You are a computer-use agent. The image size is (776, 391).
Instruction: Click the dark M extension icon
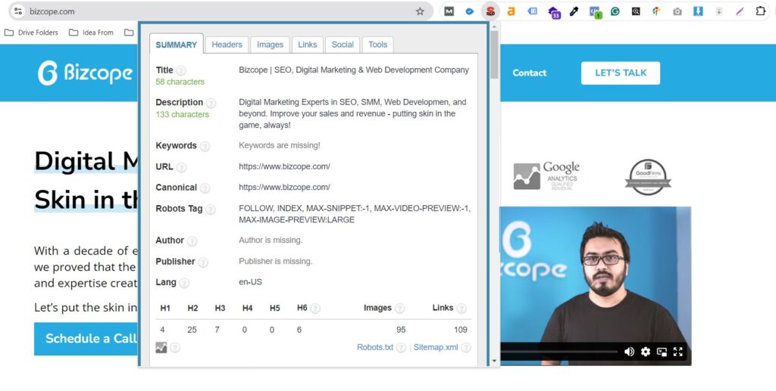pyautogui.click(x=449, y=11)
